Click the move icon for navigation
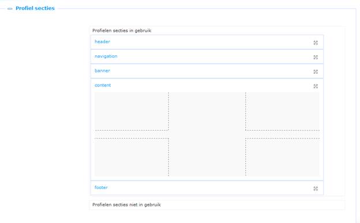This screenshot has height=223, width=360. click(x=316, y=57)
